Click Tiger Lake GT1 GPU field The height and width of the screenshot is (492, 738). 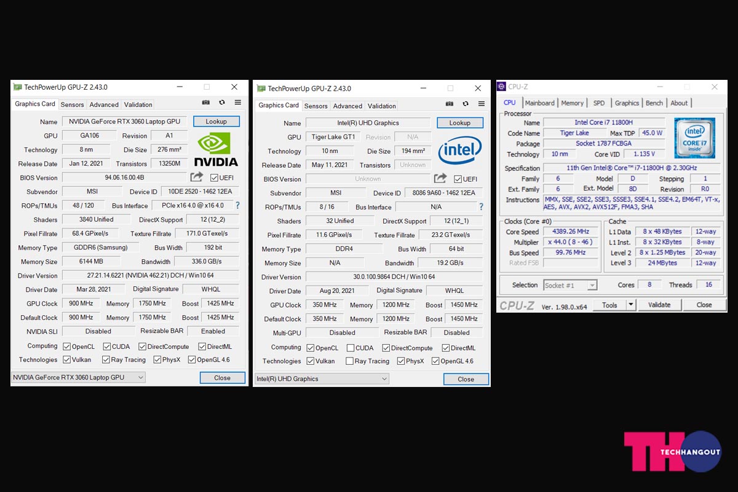click(x=333, y=137)
